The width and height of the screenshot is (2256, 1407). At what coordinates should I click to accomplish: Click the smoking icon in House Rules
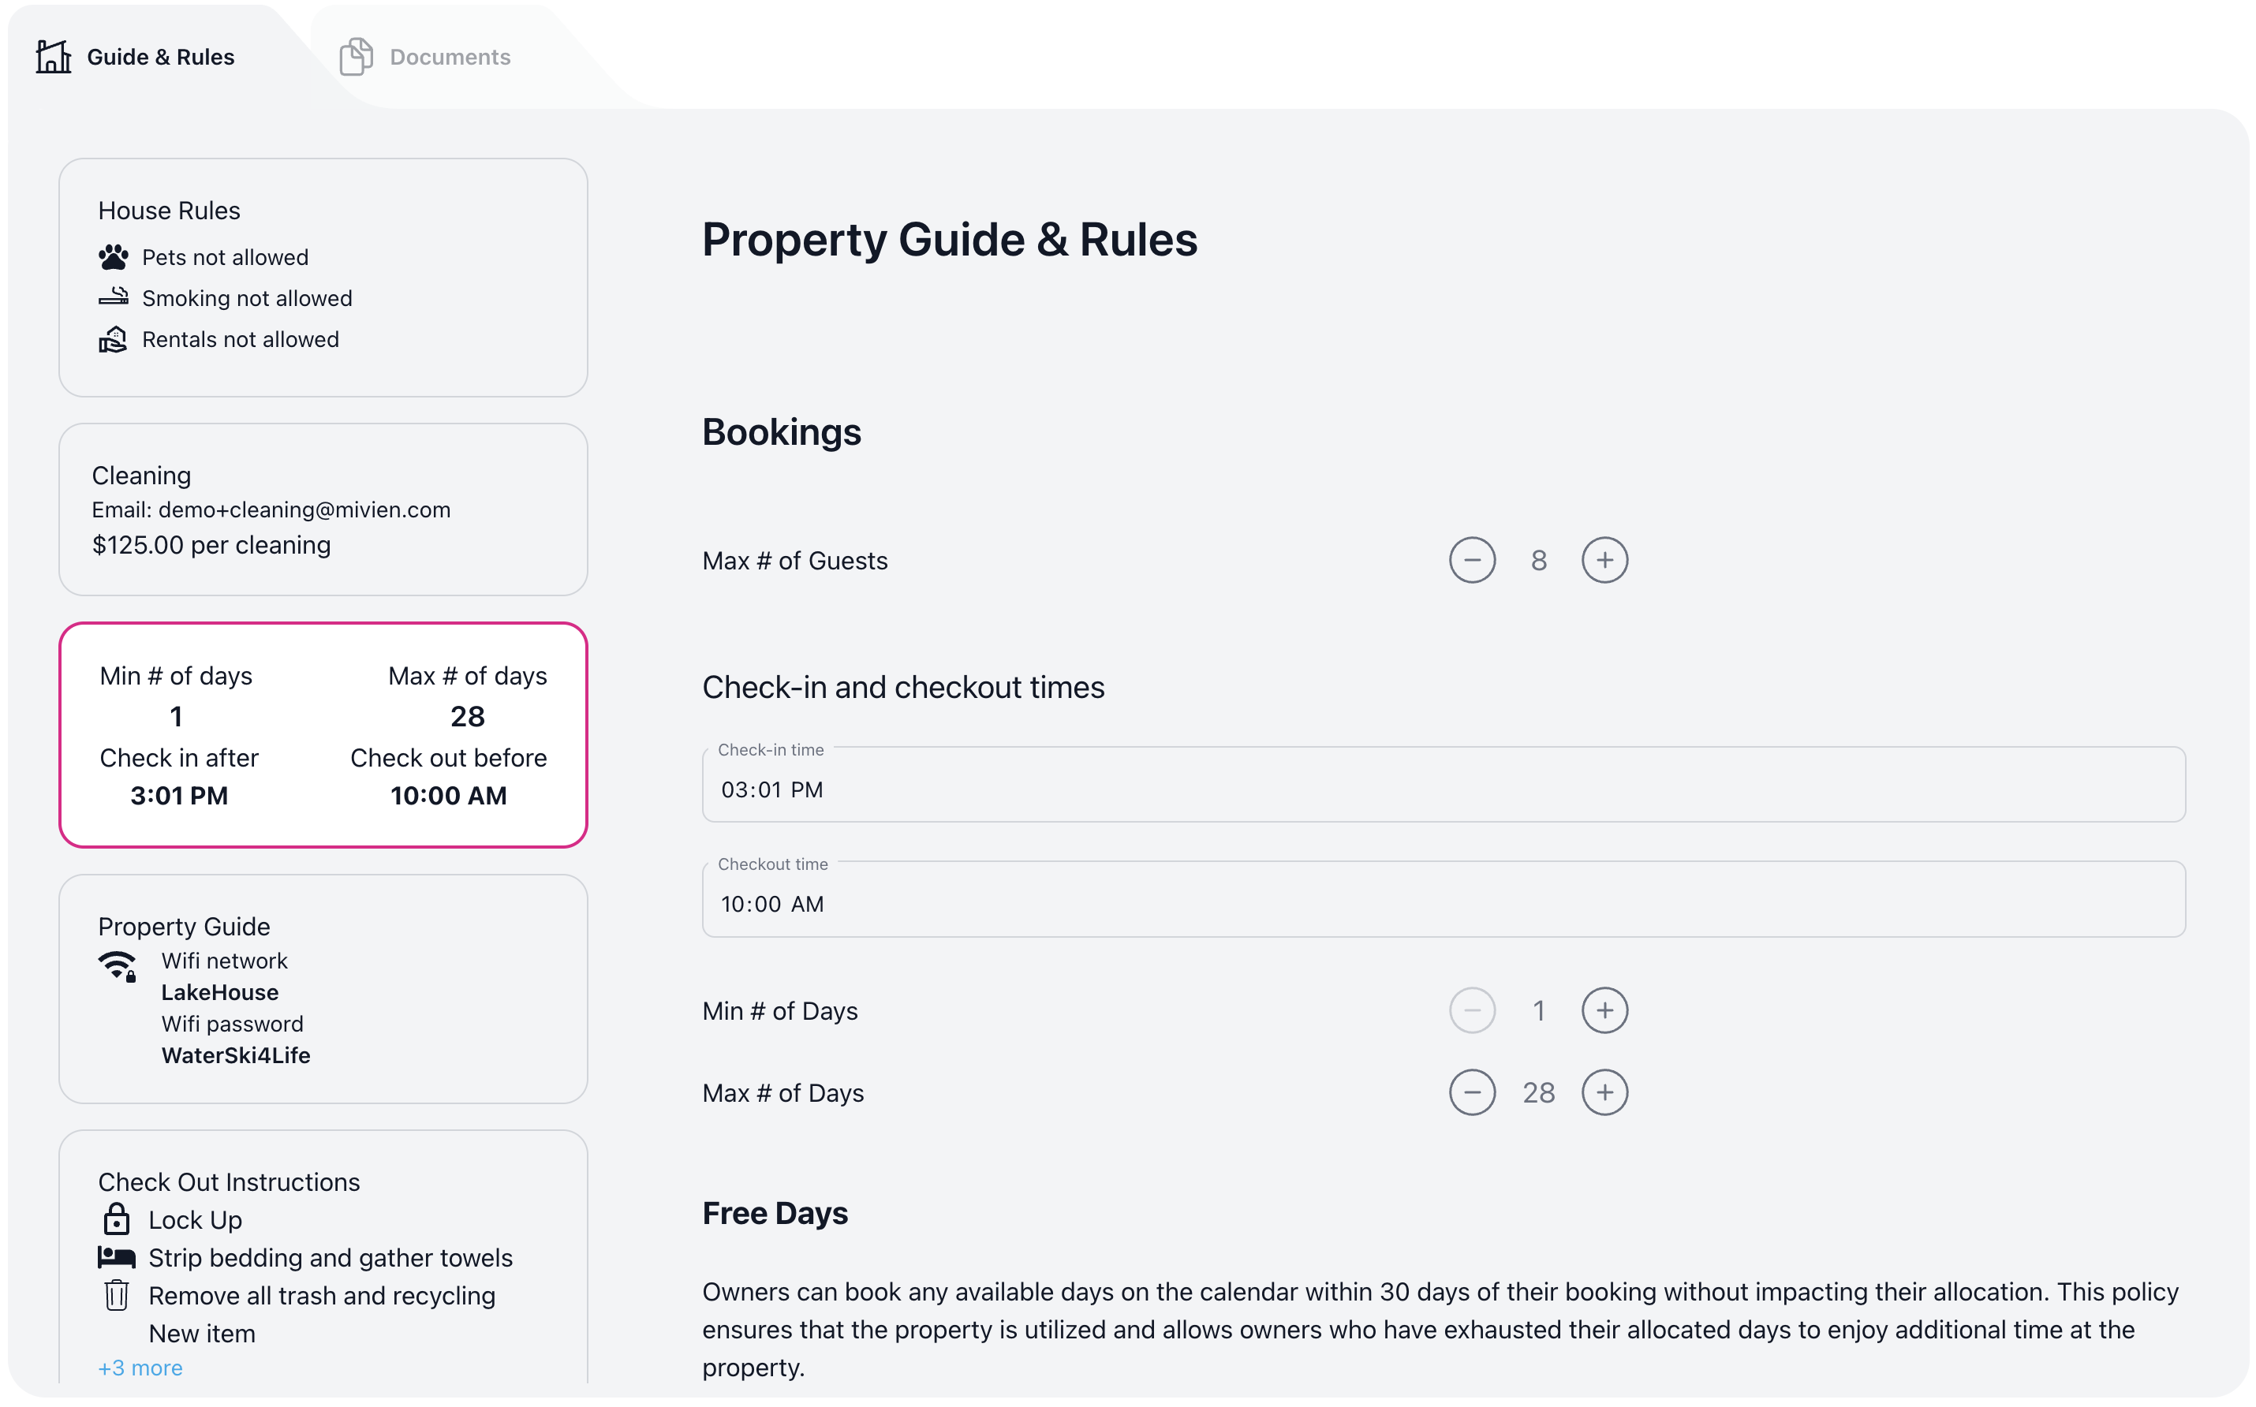tap(114, 298)
